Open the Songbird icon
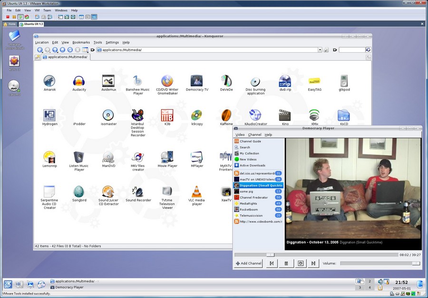This screenshot has height=298, width=428. (x=79, y=192)
